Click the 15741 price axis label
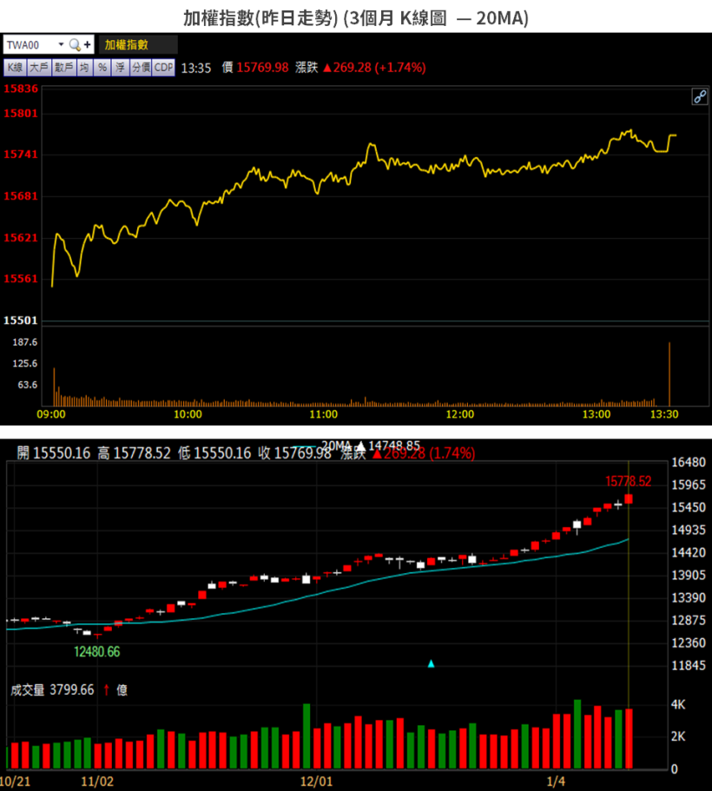Viewport: 712px width, 791px height. pyautogui.click(x=21, y=155)
